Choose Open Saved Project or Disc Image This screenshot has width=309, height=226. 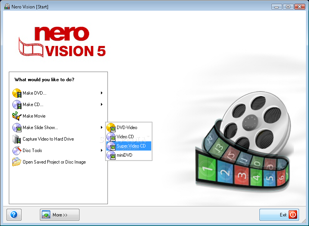[x=58, y=162]
